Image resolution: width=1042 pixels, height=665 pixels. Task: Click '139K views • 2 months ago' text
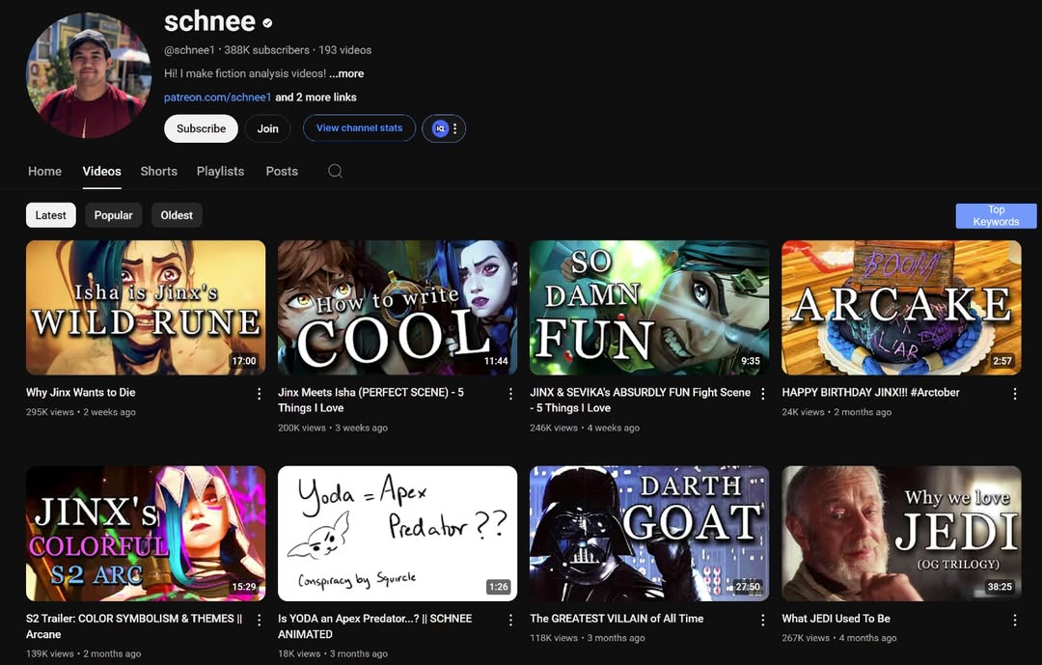[83, 653]
